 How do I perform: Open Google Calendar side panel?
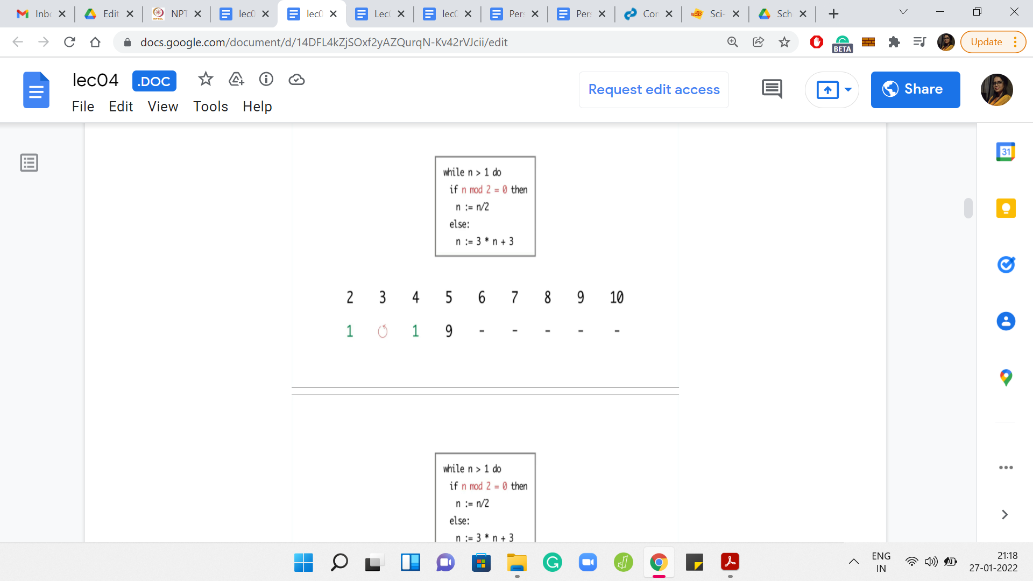coord(1006,152)
